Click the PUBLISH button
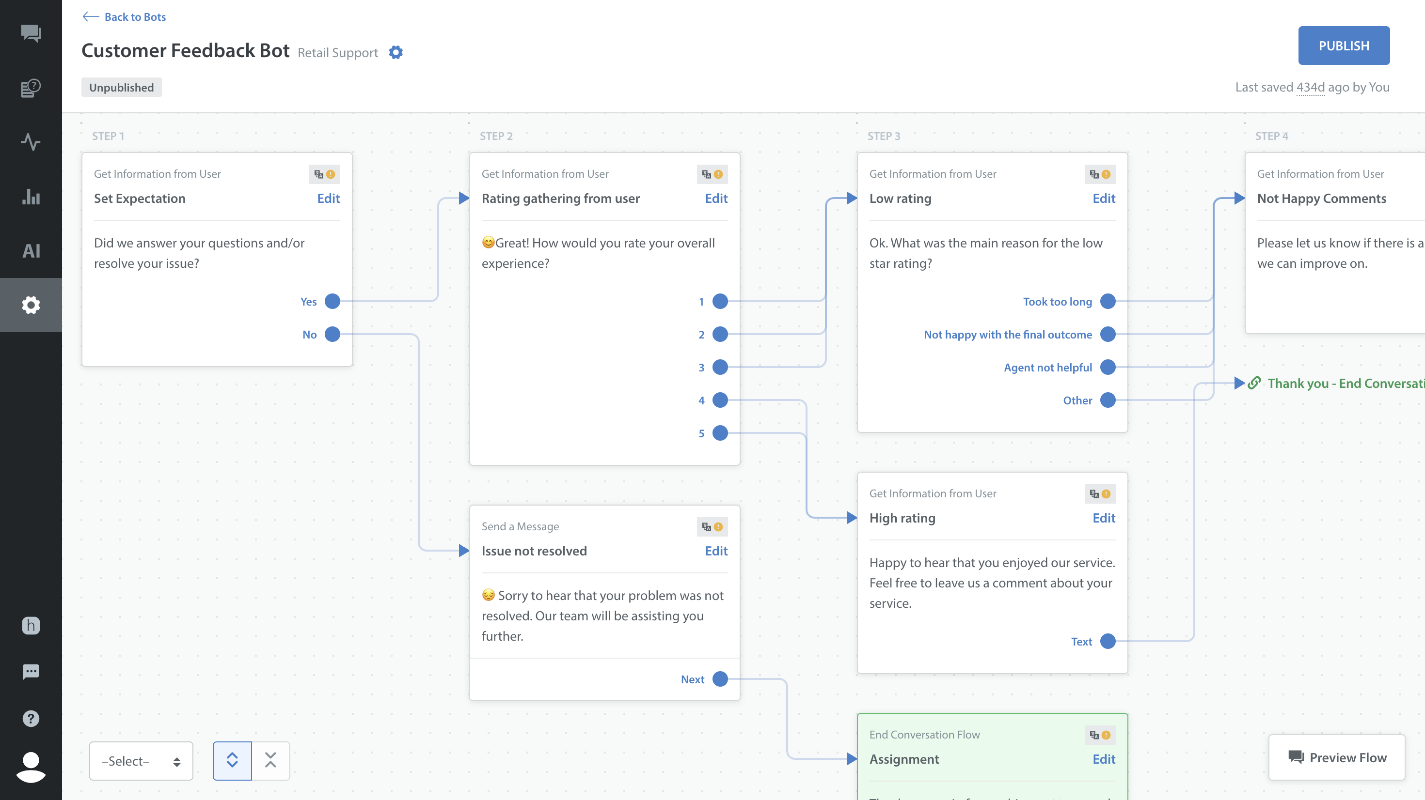This screenshot has width=1425, height=800. click(1343, 46)
